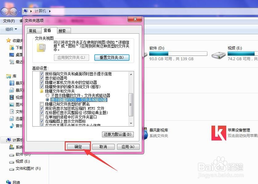Click the Libraries icon in sidebar
Viewport: 258px width, 184px height.
click(x=9, y=76)
